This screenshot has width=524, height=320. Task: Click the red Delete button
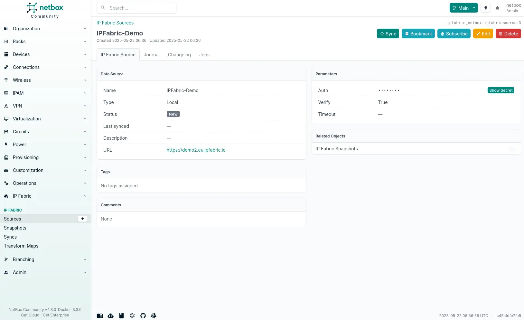[x=508, y=34]
